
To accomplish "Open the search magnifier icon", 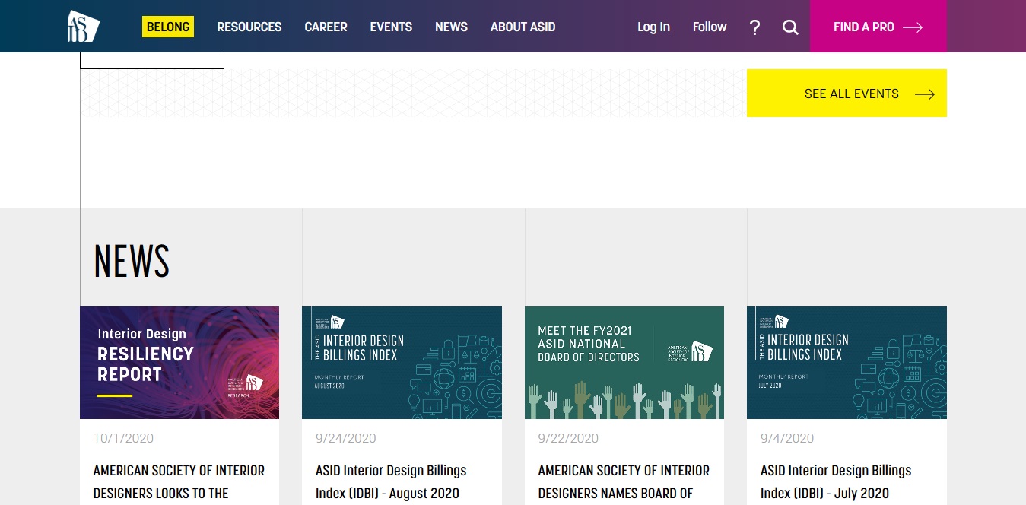I will (x=790, y=27).
